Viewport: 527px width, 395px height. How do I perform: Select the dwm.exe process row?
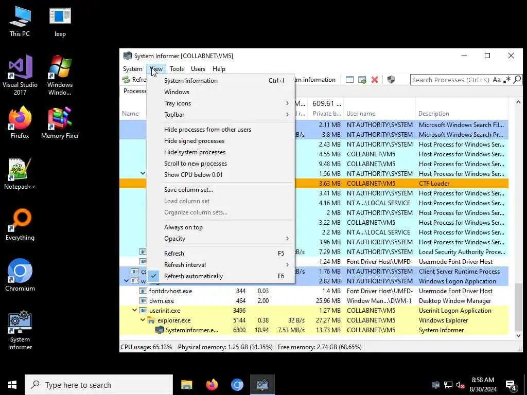(x=314, y=300)
